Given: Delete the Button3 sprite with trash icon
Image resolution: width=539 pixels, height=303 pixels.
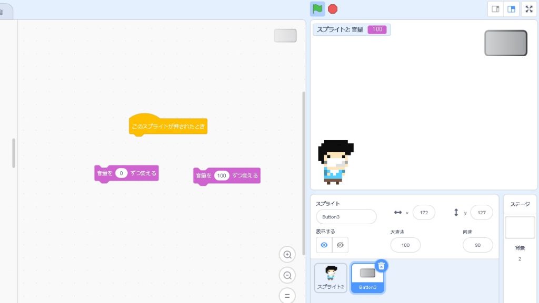Looking at the screenshot, I should pos(382,266).
